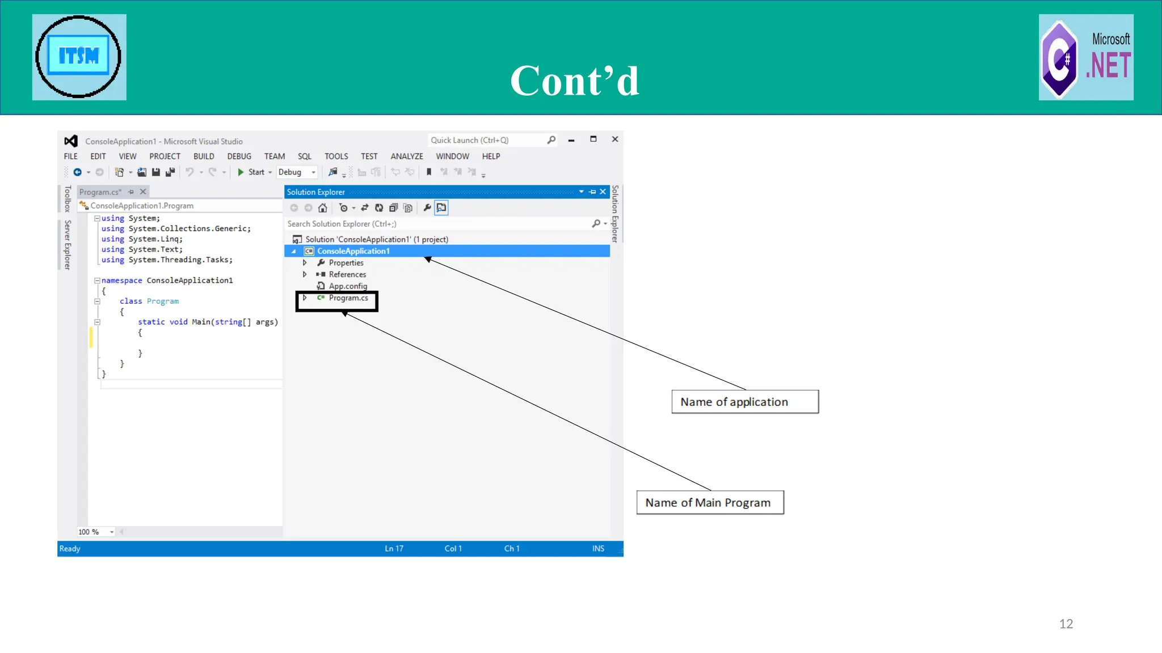Click the Save All toolbar icon
The image size is (1162, 653).
click(x=170, y=172)
